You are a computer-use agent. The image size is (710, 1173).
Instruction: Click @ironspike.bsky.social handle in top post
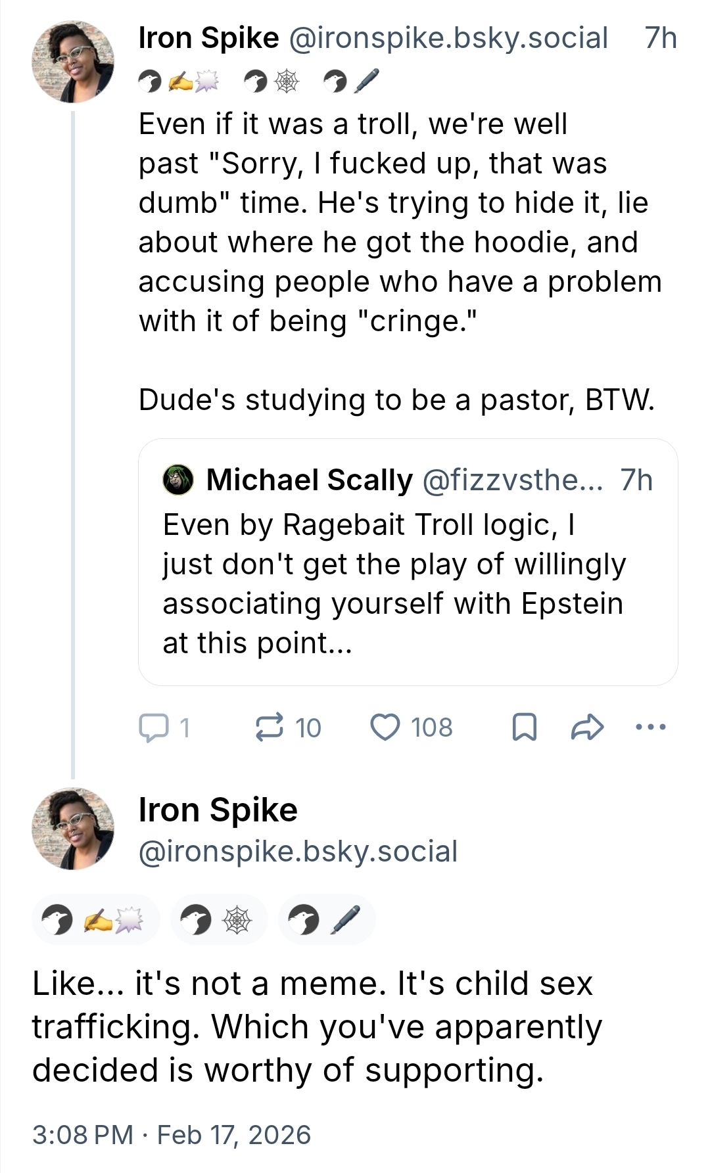tap(448, 38)
